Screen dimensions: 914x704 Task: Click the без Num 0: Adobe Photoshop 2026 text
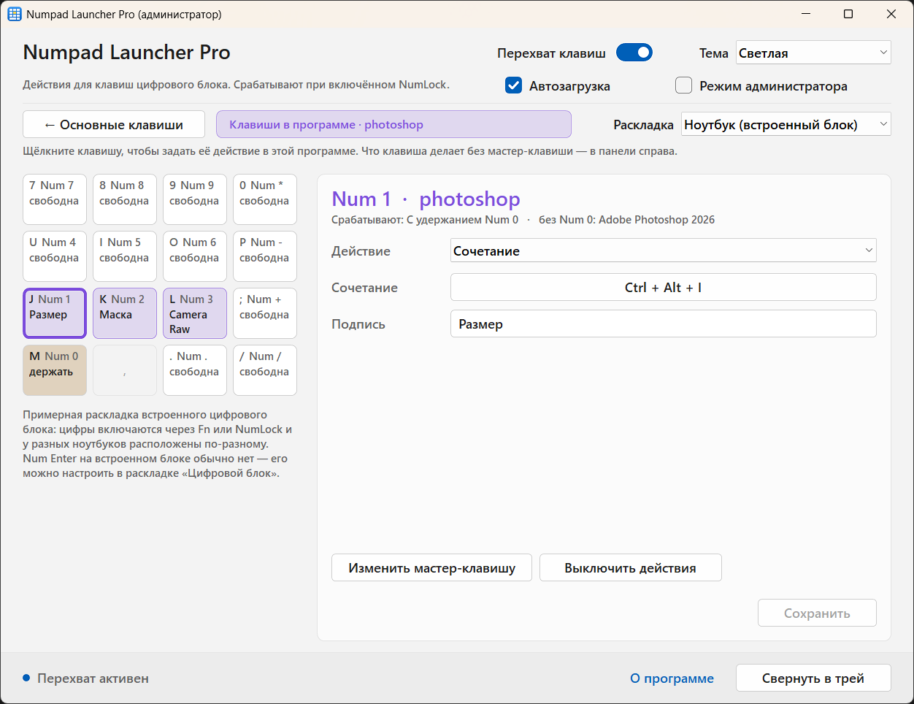point(626,220)
